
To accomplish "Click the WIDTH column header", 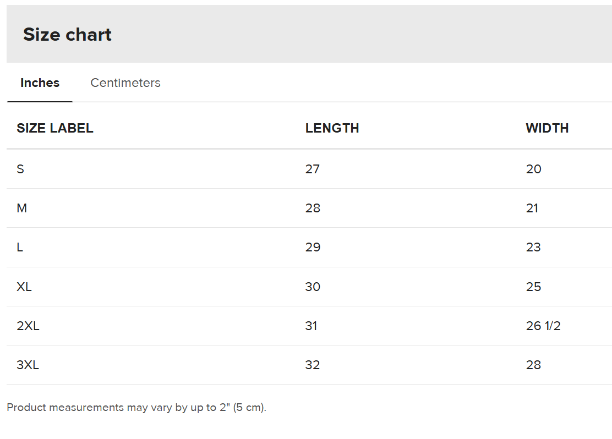I will 547,128.
